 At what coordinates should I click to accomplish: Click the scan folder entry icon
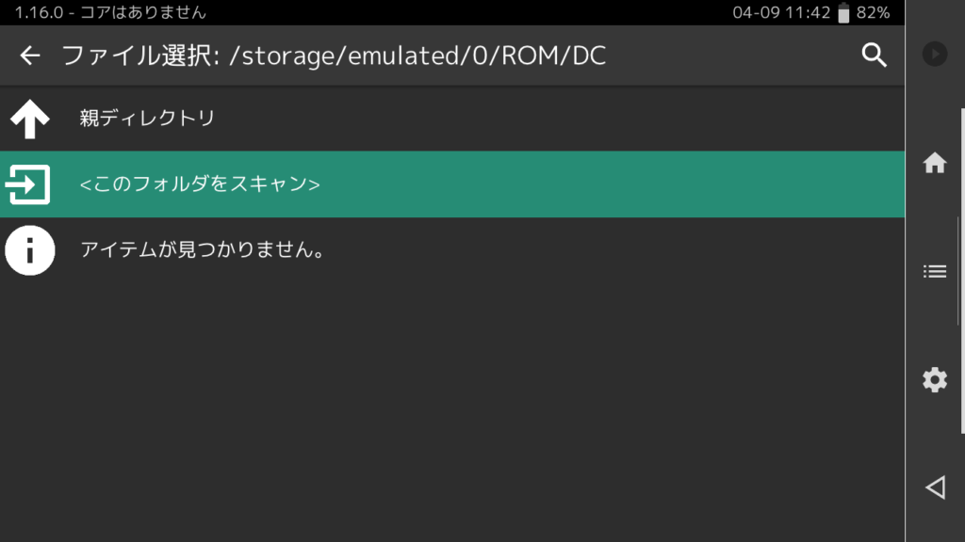pyautogui.click(x=28, y=183)
